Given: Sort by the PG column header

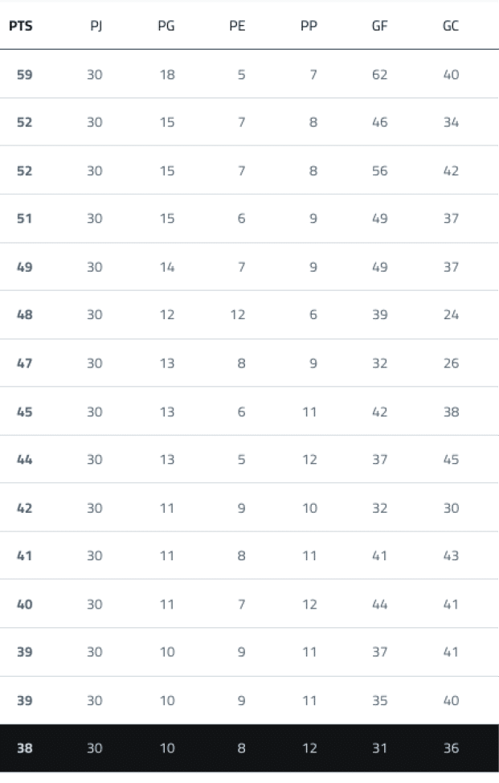Looking at the screenshot, I should (x=166, y=26).
